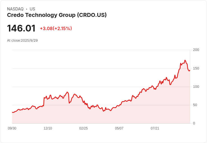Click the sharp price jump before 12/10
207x143 pixels.
(x=44, y=102)
